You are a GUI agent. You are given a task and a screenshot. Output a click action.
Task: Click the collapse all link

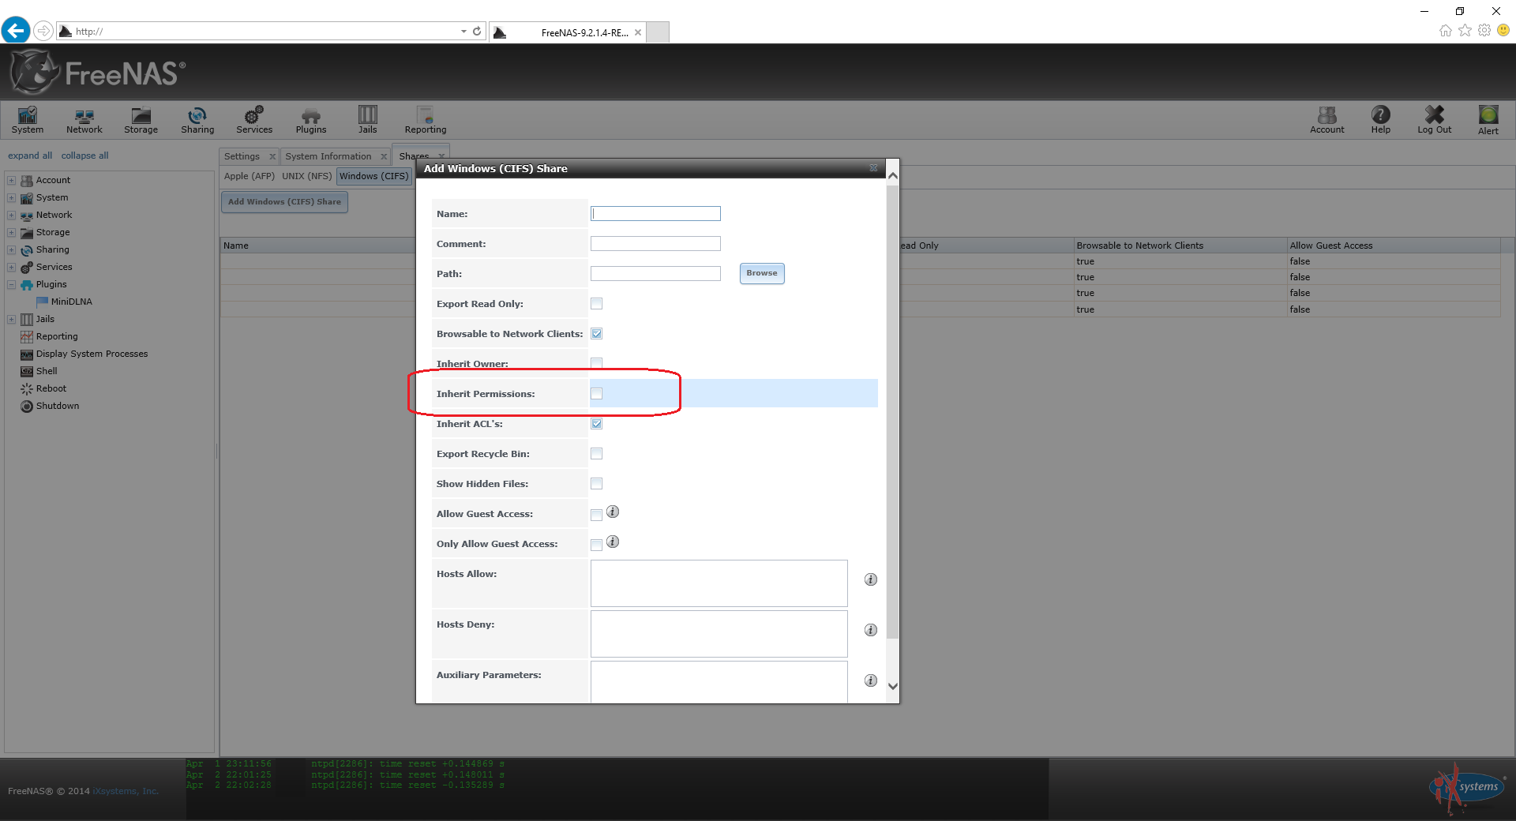point(84,156)
